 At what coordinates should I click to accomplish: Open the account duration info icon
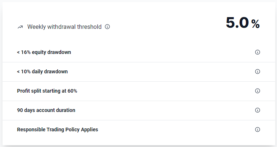click(257, 110)
